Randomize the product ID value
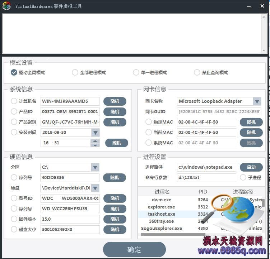The height and width of the screenshot is (259, 270). pos(115,112)
